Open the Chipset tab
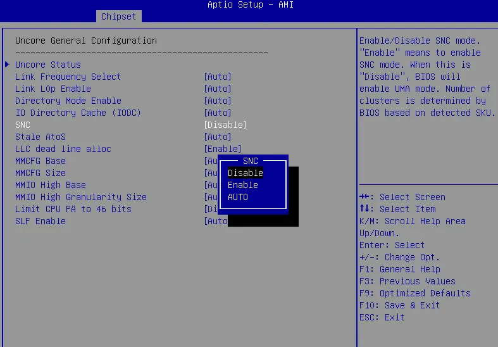The height and width of the screenshot is (347, 498). point(119,16)
